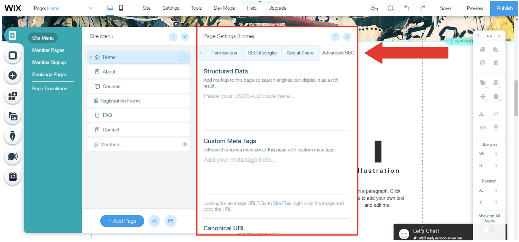Close the Site Menu panel
519x242 pixels.
click(x=185, y=37)
